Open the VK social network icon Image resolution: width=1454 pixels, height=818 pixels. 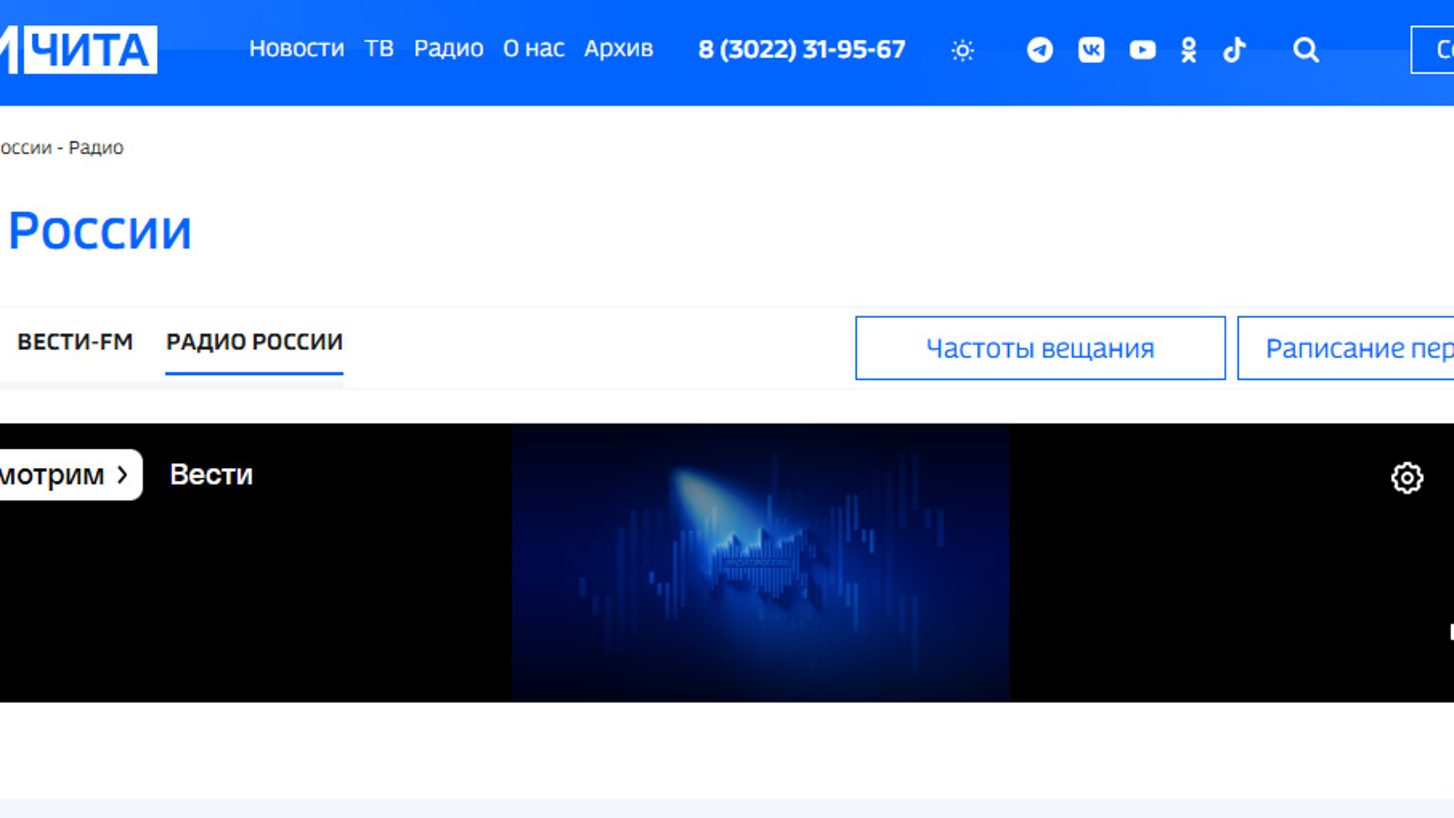(1091, 50)
